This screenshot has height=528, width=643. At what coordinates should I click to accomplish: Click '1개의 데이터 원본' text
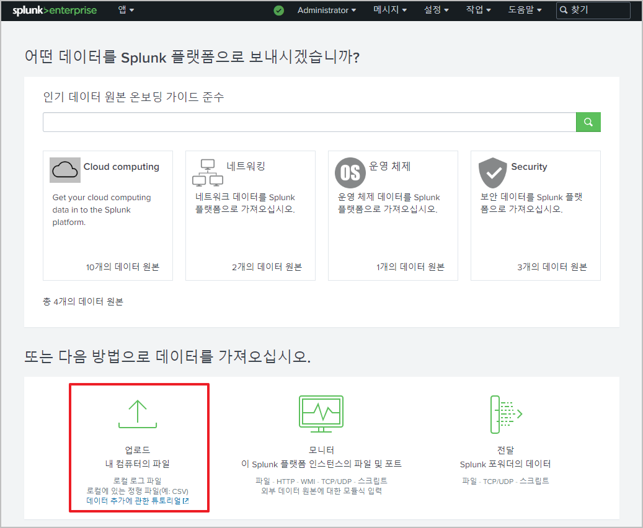tap(410, 267)
